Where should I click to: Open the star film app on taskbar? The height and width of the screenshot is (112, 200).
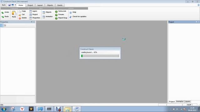[31, 109]
